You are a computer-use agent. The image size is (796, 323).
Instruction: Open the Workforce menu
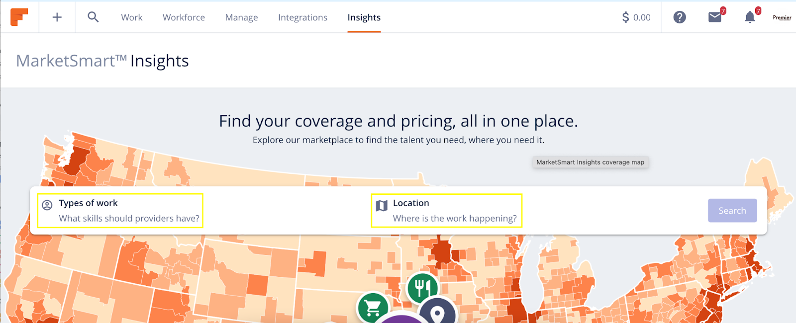(184, 17)
